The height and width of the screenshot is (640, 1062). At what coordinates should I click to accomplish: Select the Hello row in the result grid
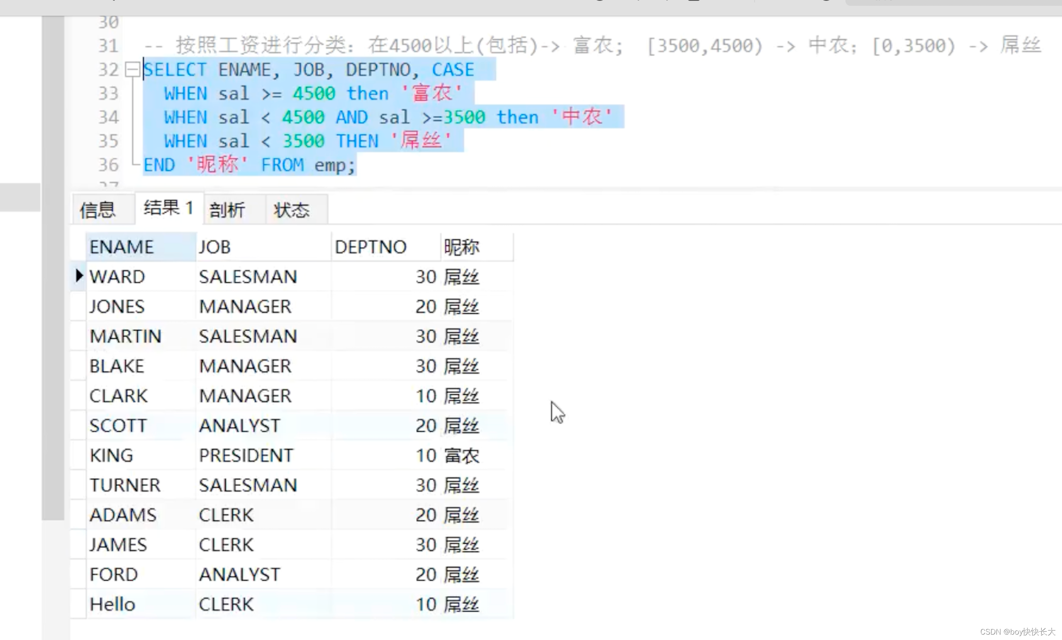112,604
